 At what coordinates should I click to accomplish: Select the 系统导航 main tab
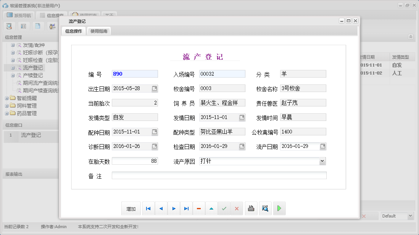[x=19, y=16]
